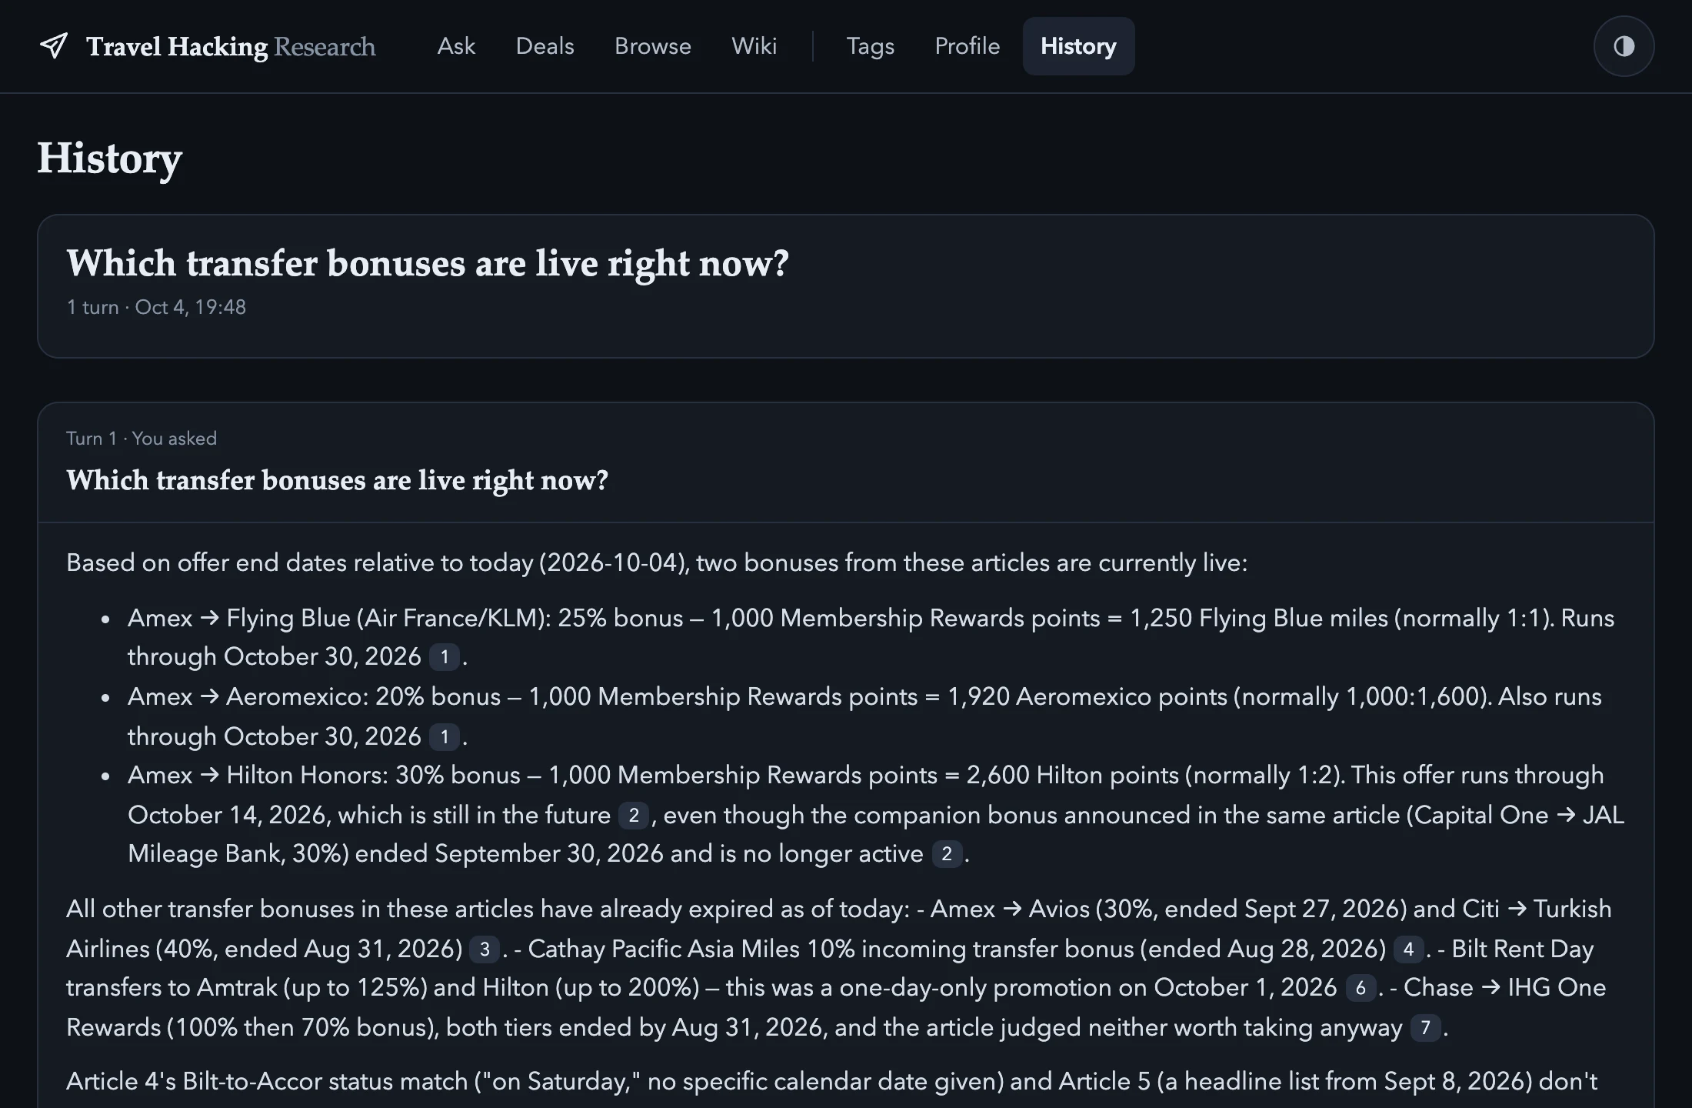The image size is (1692, 1108).
Task: Click citation 1 after Flying Blue bullet
Action: [444, 657]
